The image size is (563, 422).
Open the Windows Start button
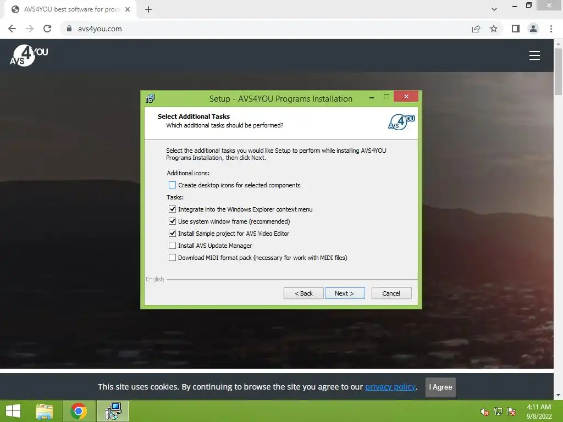click(13, 411)
